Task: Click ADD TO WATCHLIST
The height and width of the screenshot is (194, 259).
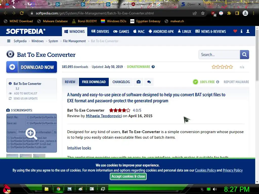Action: coord(26,93)
